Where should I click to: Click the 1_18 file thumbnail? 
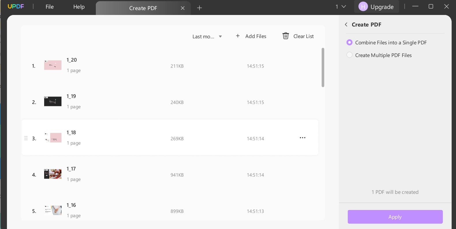pyautogui.click(x=53, y=138)
